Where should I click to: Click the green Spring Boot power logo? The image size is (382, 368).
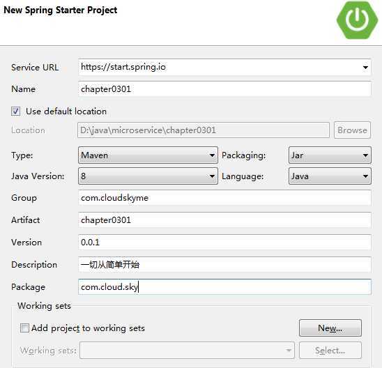click(357, 20)
